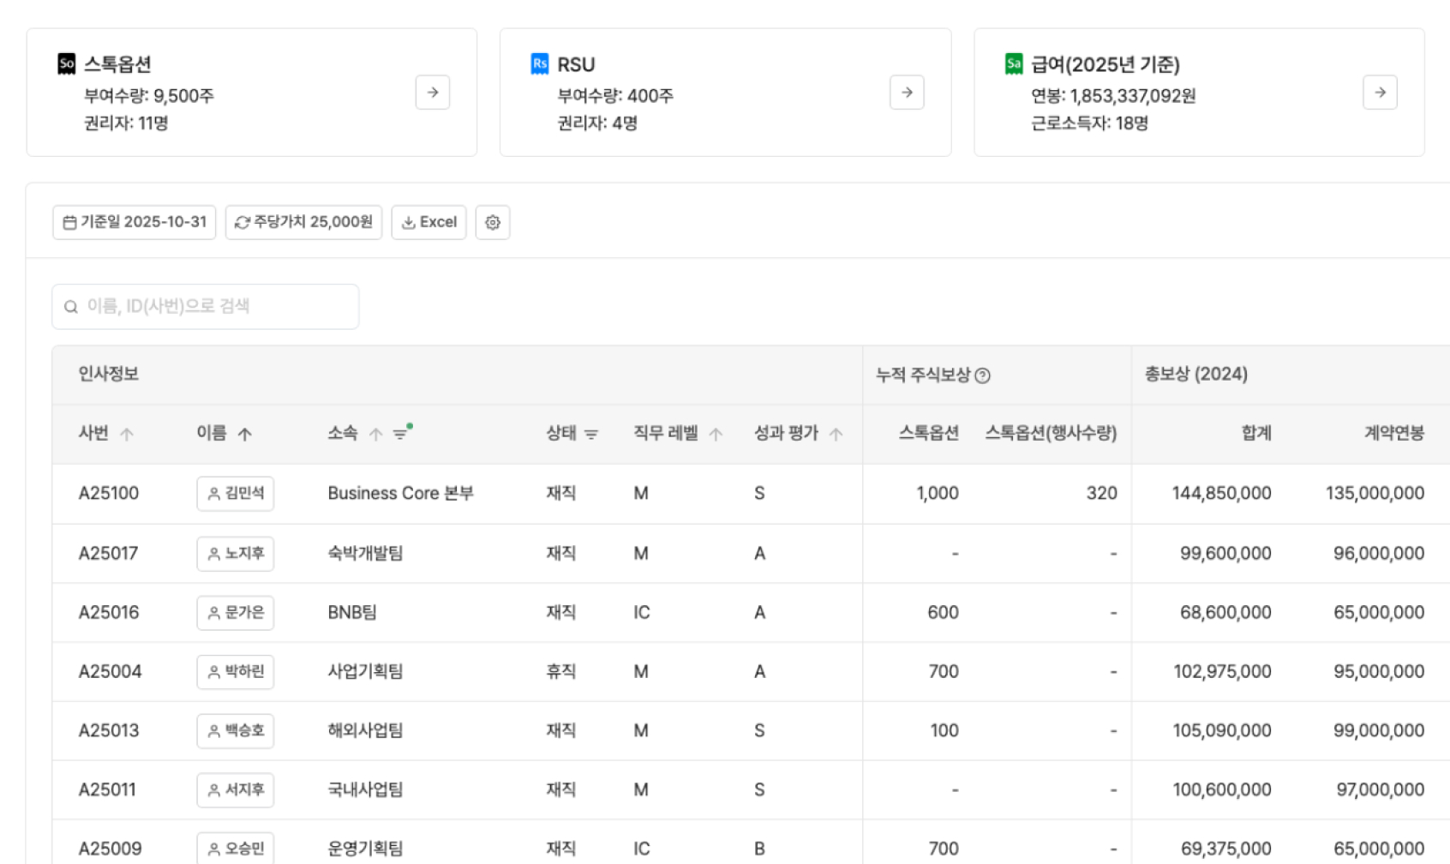Click the Excel download icon

(x=410, y=222)
